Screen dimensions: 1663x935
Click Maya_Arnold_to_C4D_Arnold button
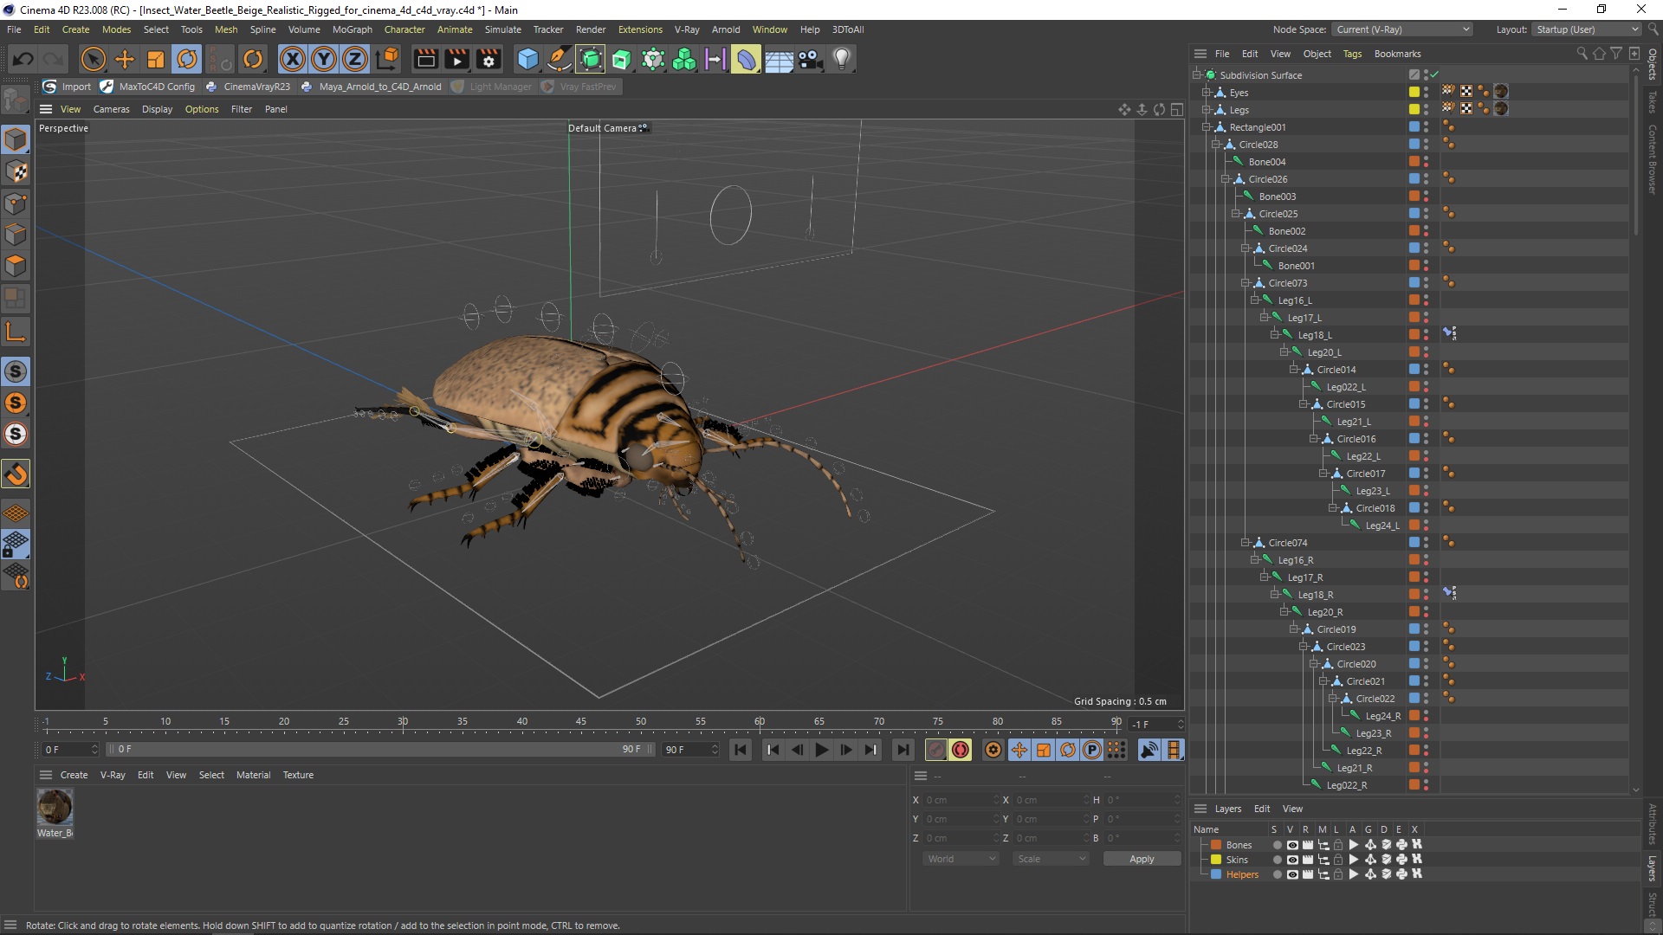pyautogui.click(x=371, y=87)
